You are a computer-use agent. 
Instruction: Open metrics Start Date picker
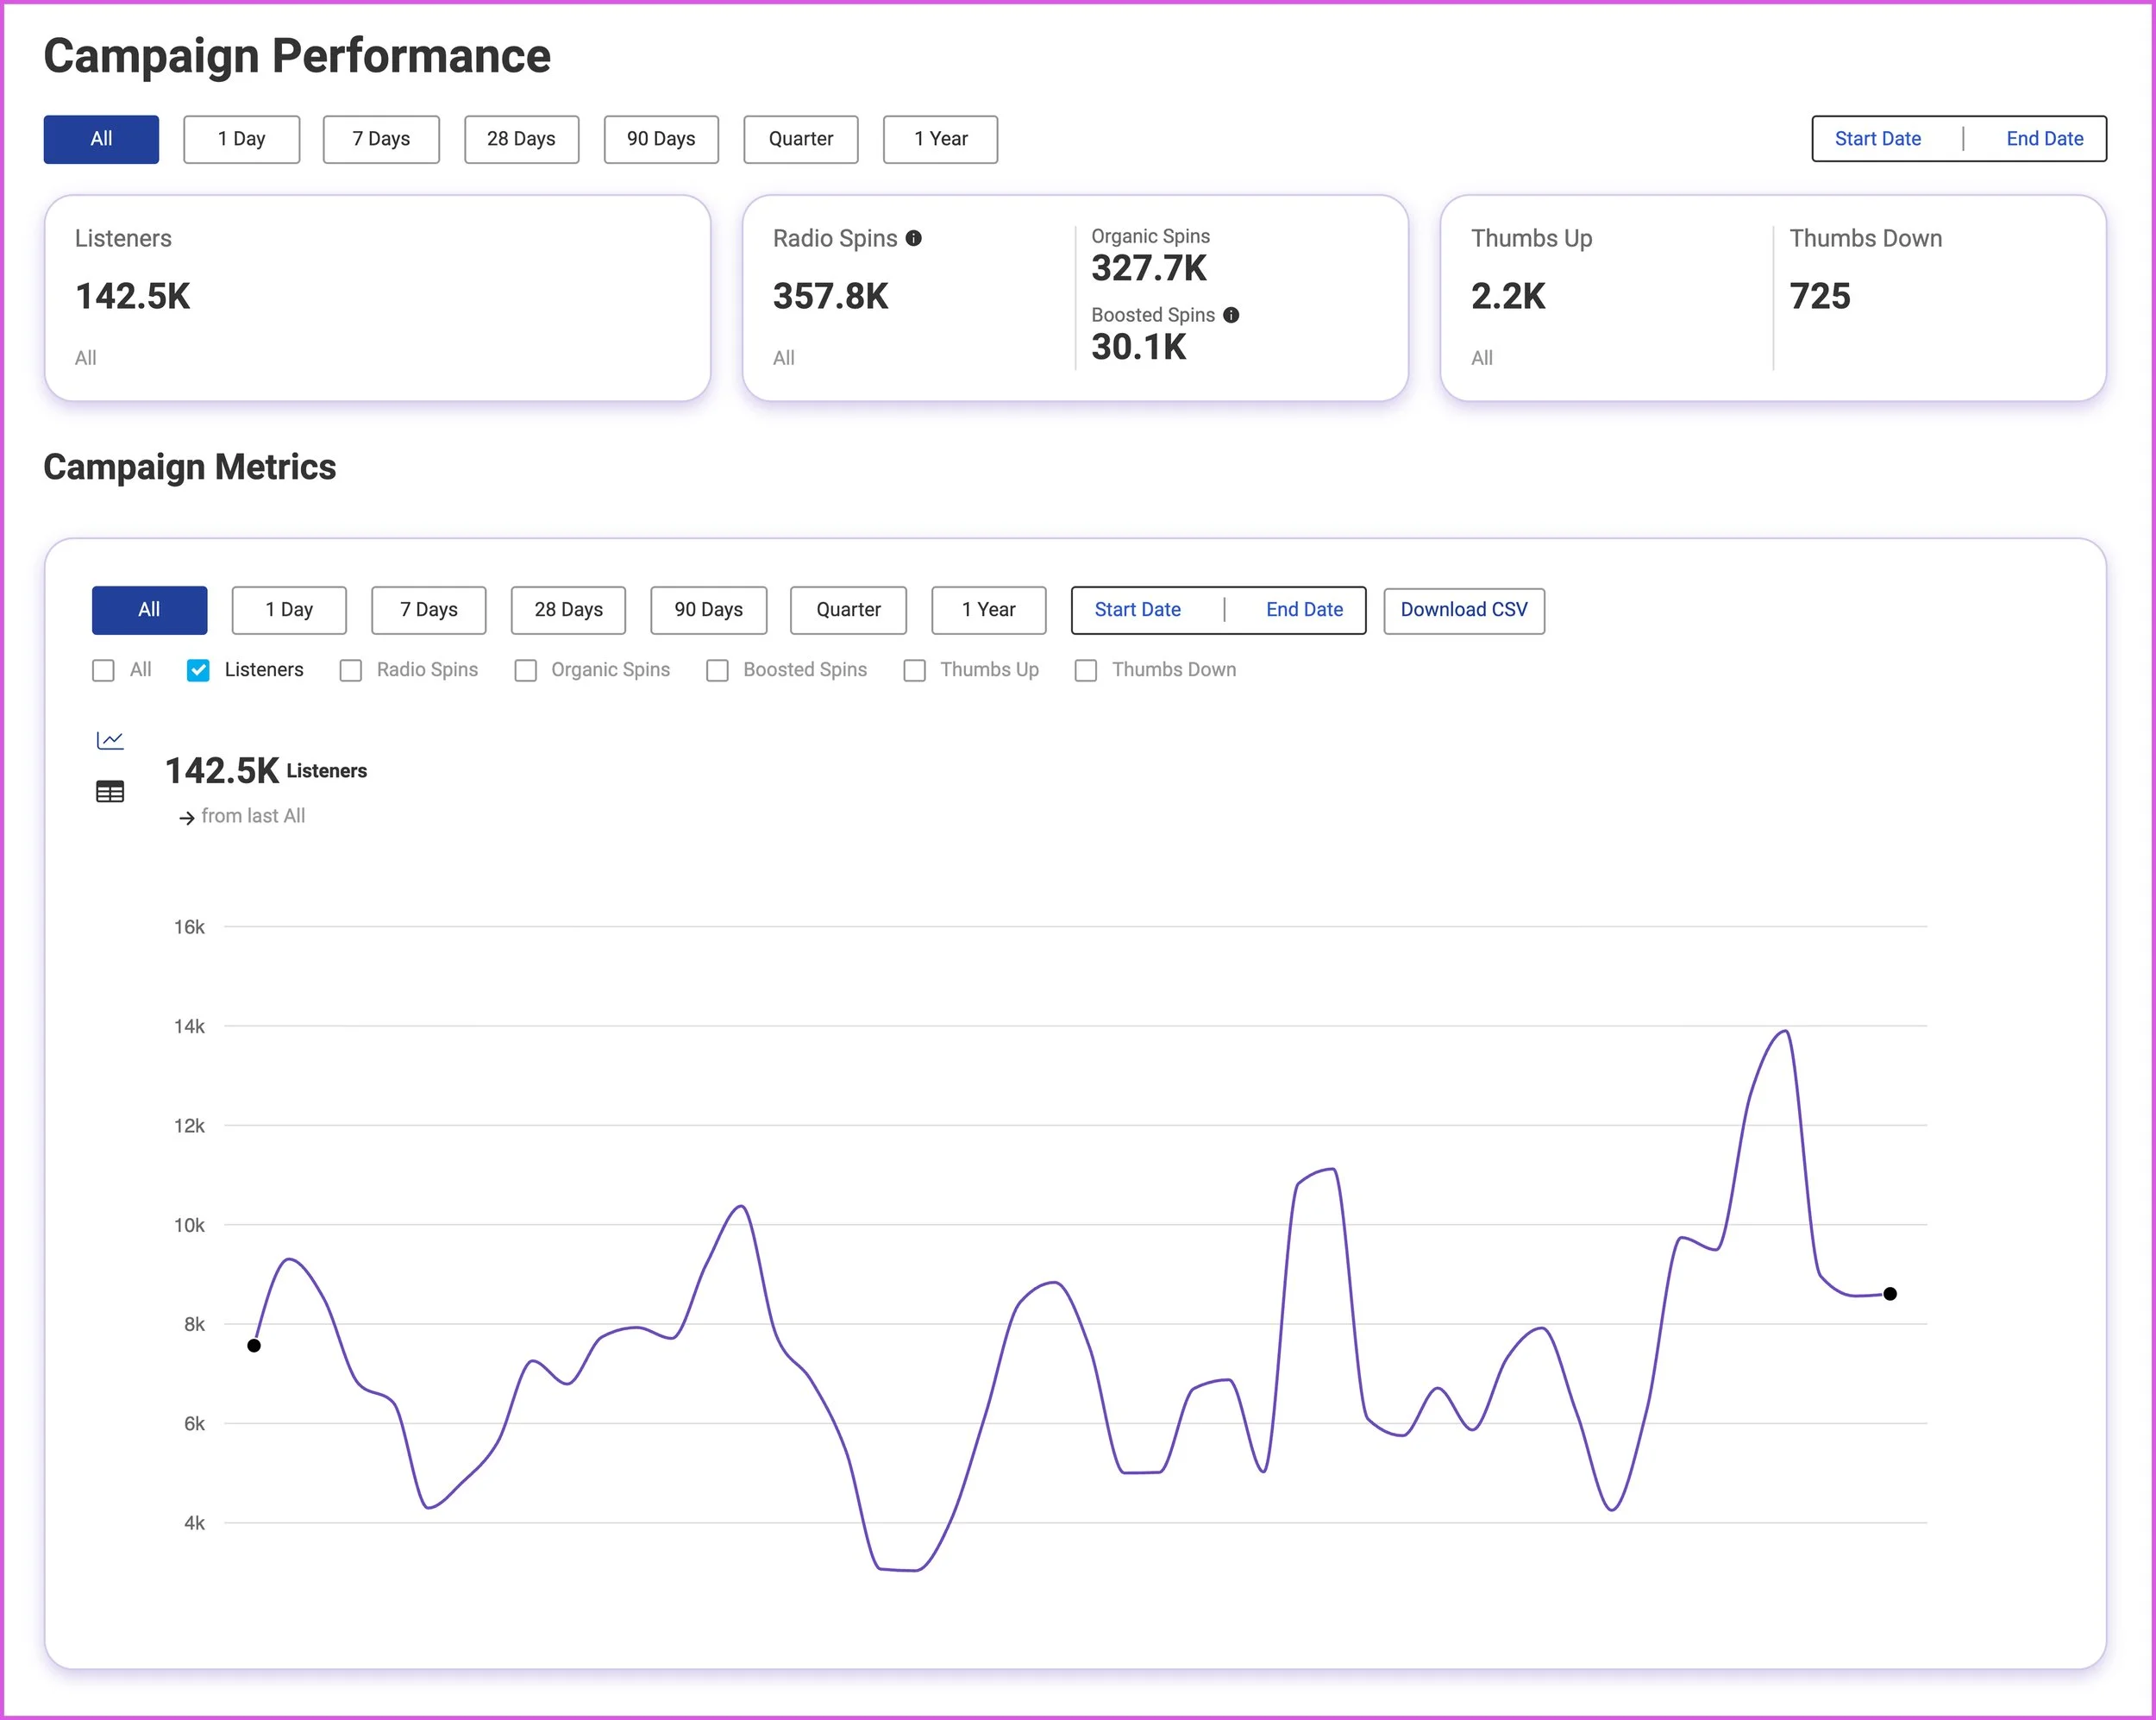point(1137,610)
